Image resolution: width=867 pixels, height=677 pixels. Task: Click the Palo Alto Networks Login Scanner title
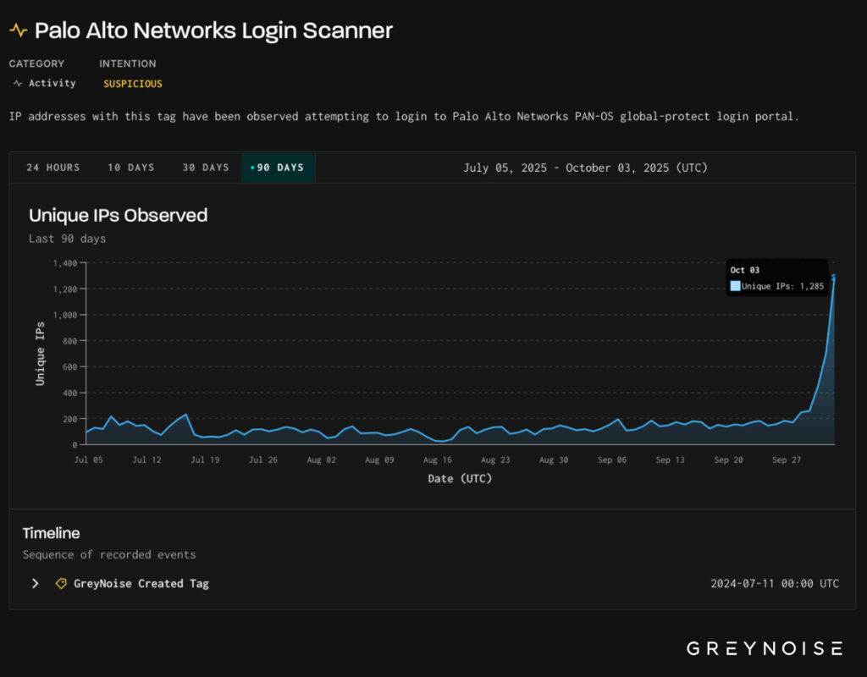tap(213, 30)
